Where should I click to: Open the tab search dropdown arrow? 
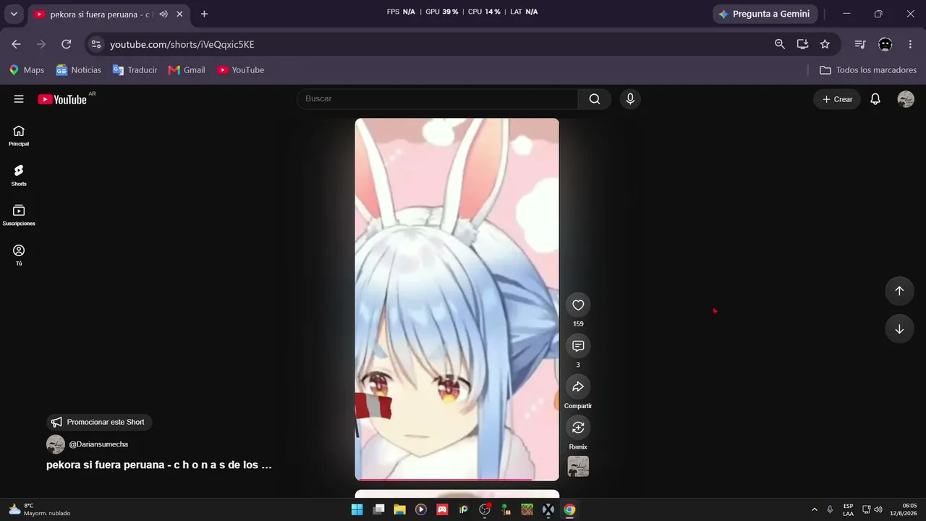point(14,14)
